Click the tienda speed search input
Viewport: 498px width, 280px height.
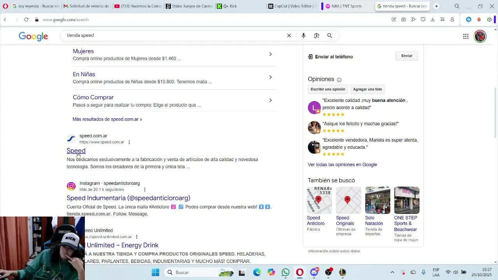[175, 35]
